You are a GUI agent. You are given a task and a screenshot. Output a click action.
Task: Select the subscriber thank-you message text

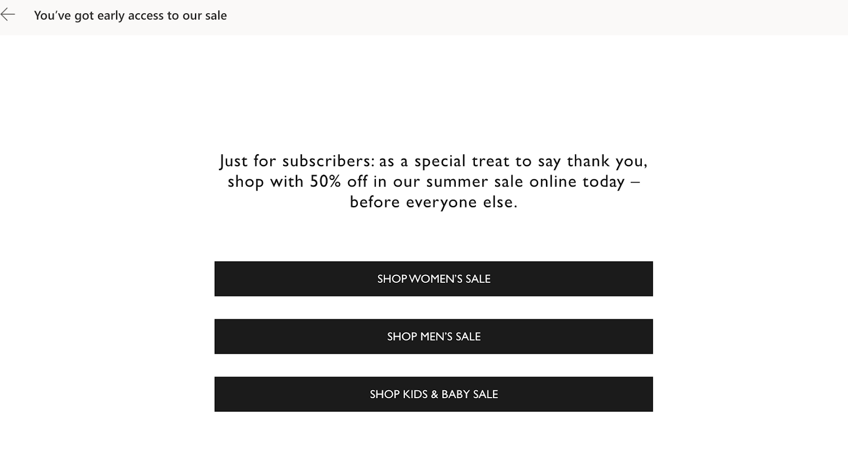[433, 181]
